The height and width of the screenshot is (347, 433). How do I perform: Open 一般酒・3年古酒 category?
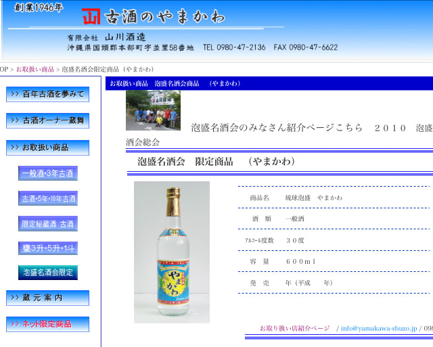coord(48,173)
